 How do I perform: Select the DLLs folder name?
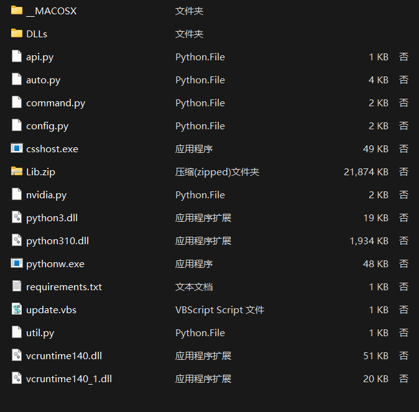[x=37, y=34]
